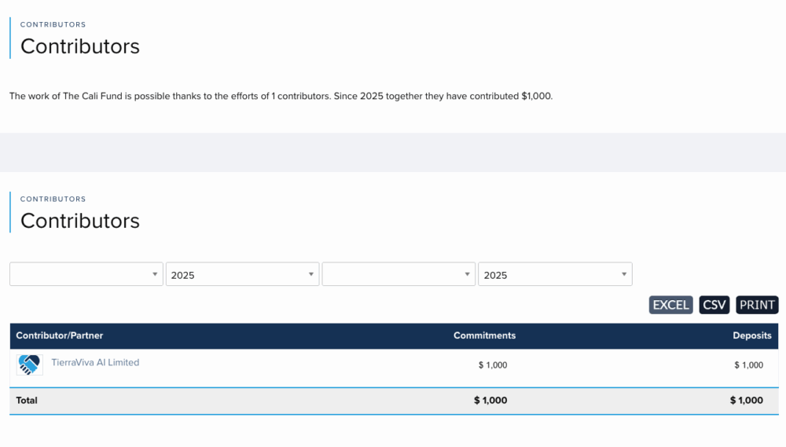The width and height of the screenshot is (786, 447).
Task: Open the second empty filter dropdown
Action: tap(399, 274)
